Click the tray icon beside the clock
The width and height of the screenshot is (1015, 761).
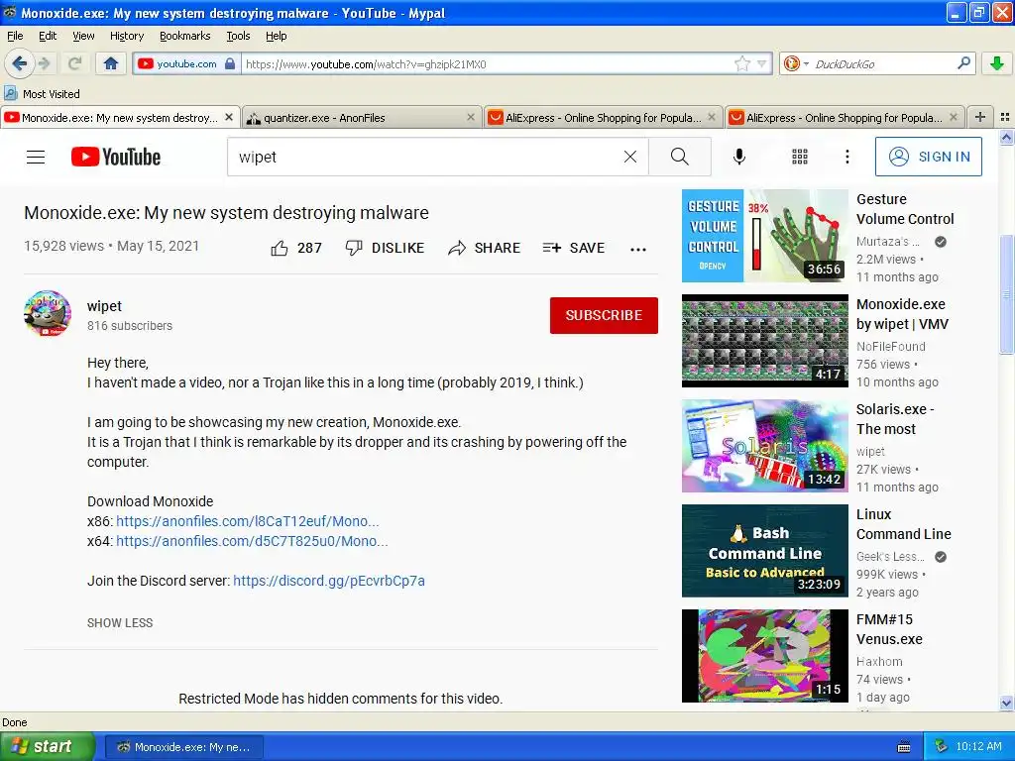(x=941, y=747)
